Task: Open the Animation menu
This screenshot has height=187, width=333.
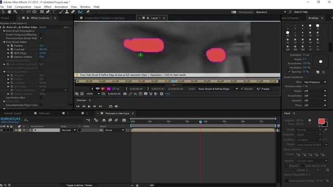Action: click(61, 7)
